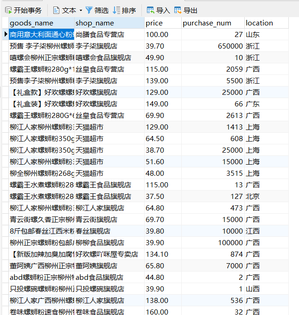Click price cell 139.00

pyautogui.click(x=163, y=81)
